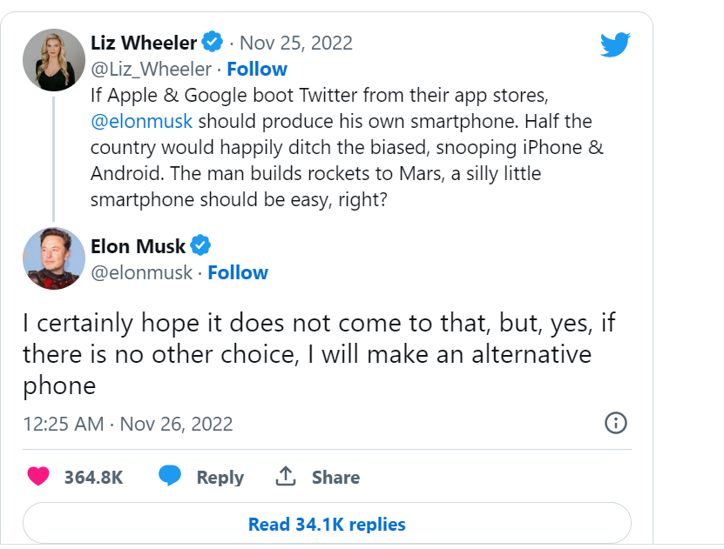The width and height of the screenshot is (724, 549).
Task: Click the 364.8K likes count
Action: (93, 478)
